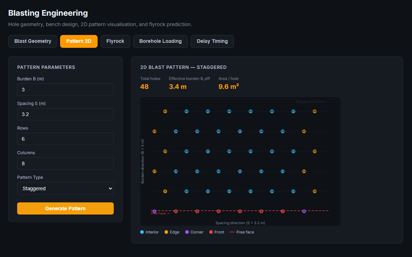The image size is (412, 257).
Task: Click edge hole 9 marker
Action: pyautogui.click(x=165, y=191)
